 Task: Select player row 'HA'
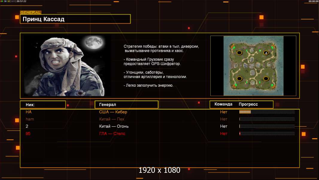coord(160,112)
